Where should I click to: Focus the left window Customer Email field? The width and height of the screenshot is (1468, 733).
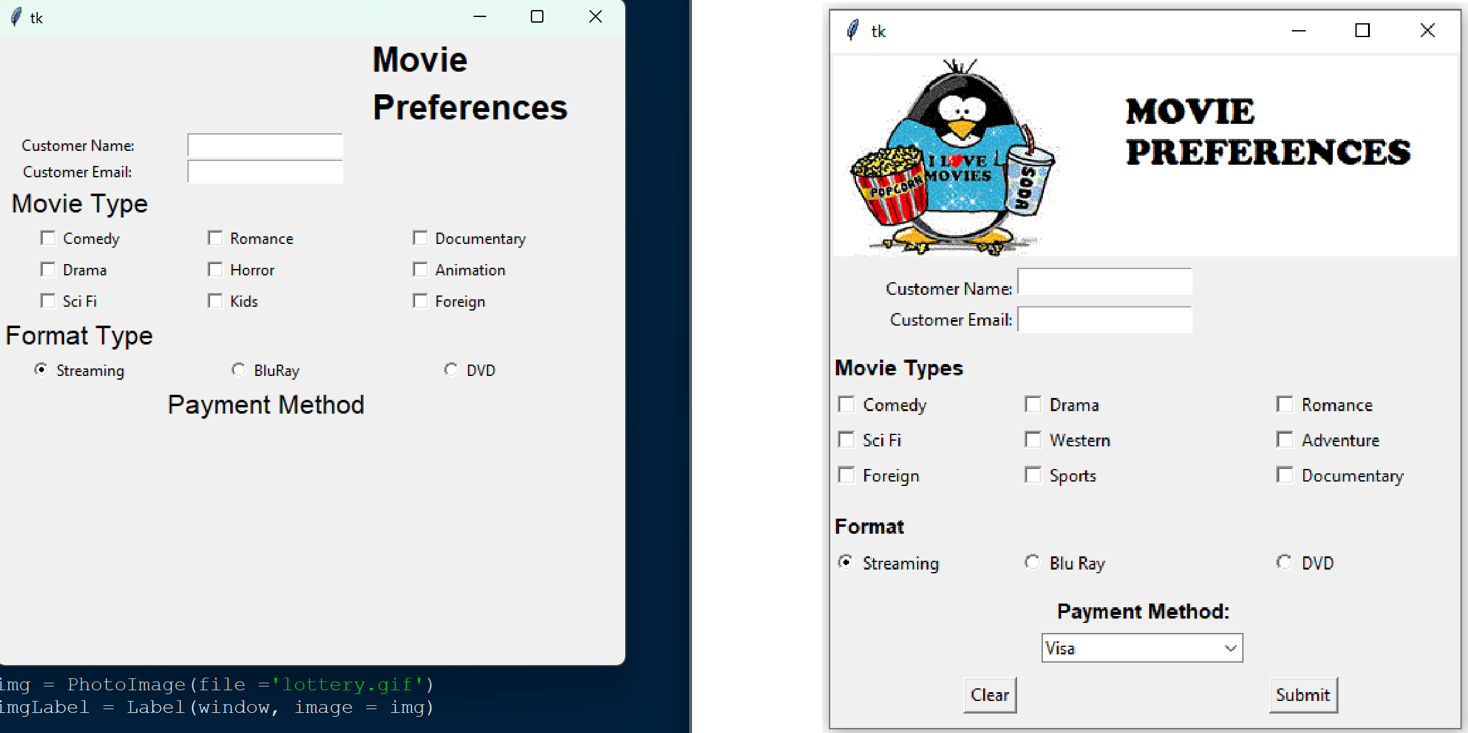point(265,172)
